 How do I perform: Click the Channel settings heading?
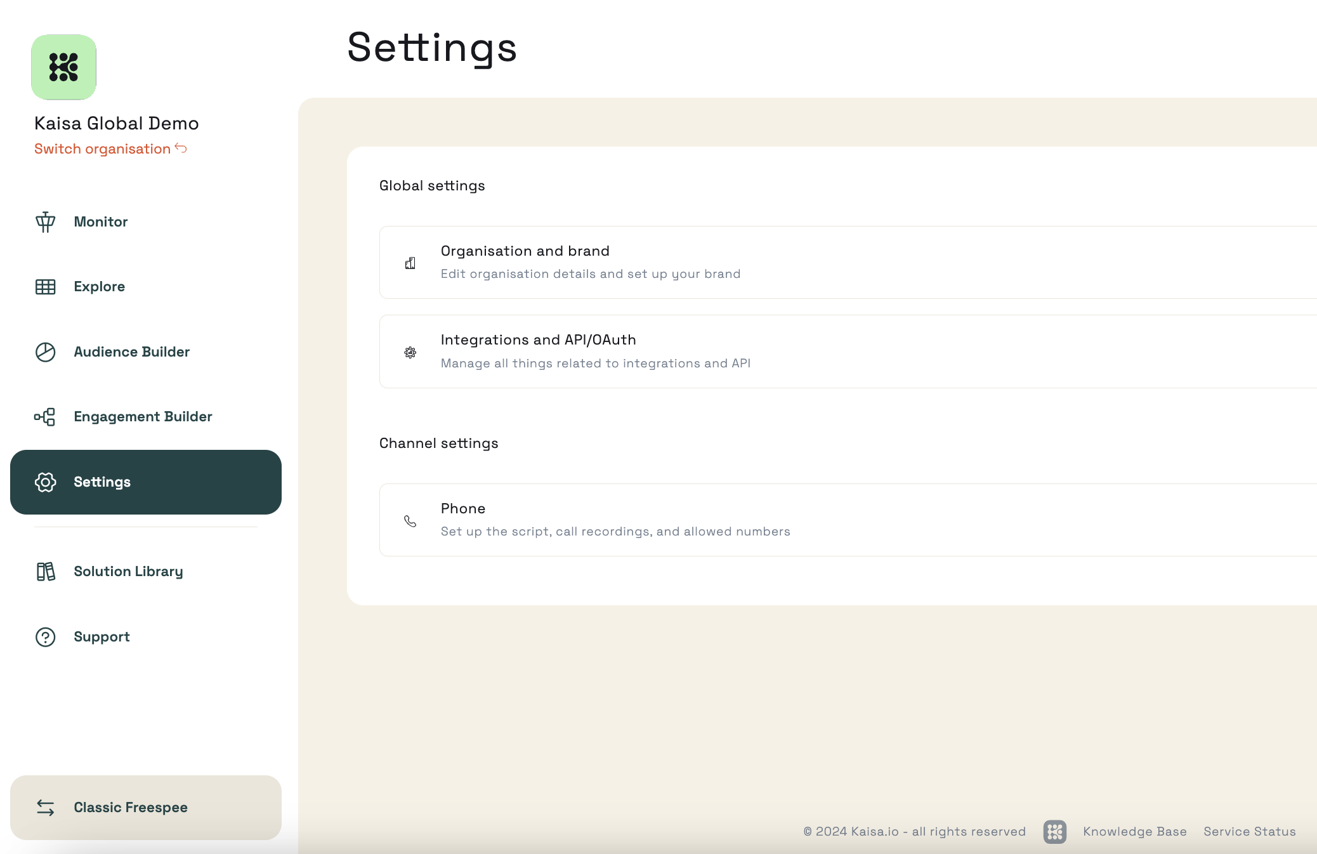439,443
